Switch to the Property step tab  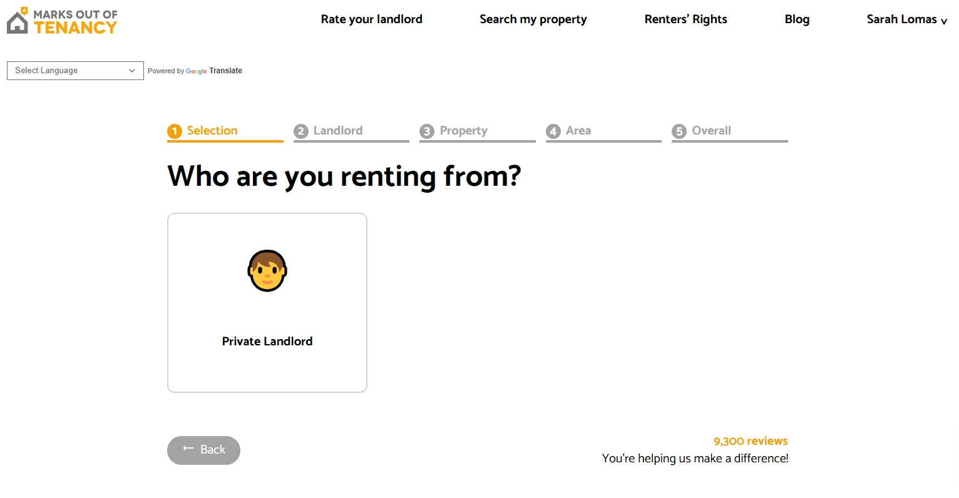point(463,131)
